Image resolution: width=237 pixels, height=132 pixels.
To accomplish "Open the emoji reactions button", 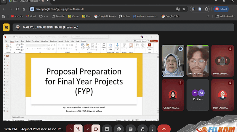I will (119, 129).
